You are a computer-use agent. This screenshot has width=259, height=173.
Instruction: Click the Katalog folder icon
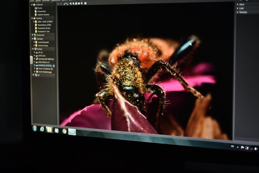pos(35,18)
